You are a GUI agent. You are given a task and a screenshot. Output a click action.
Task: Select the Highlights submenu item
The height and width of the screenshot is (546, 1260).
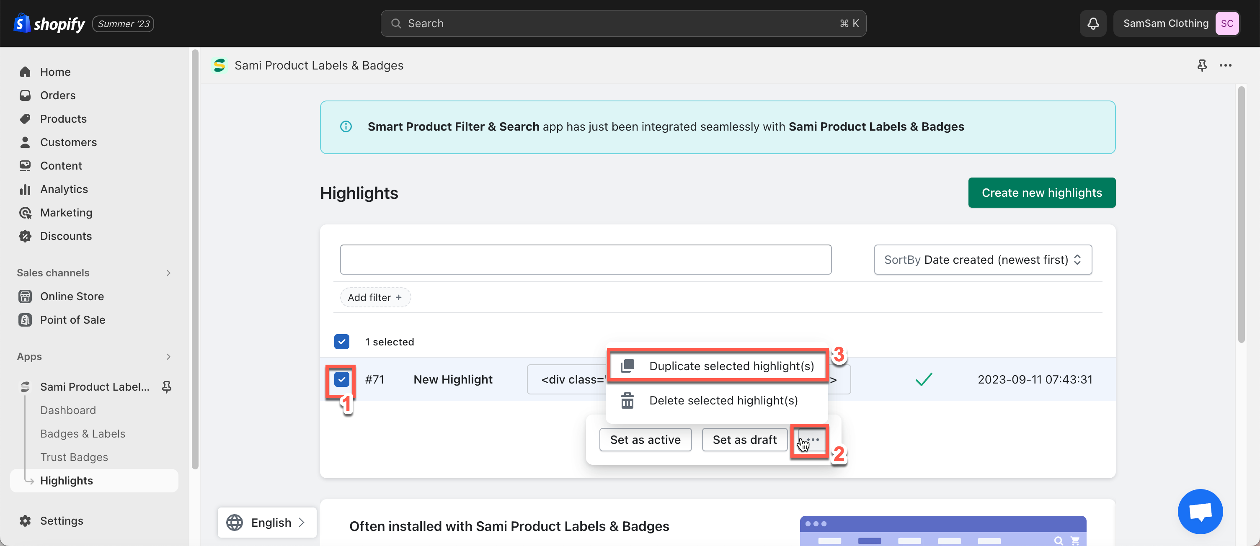click(94, 481)
